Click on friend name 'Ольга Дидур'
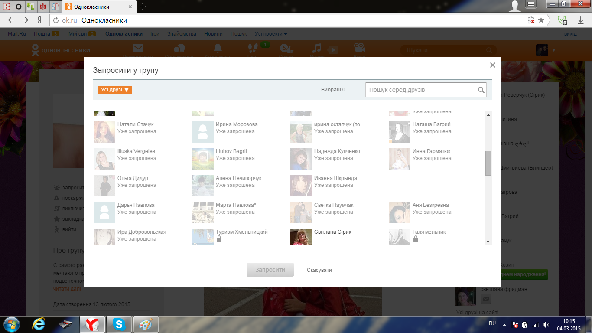592x333 pixels. tap(133, 178)
